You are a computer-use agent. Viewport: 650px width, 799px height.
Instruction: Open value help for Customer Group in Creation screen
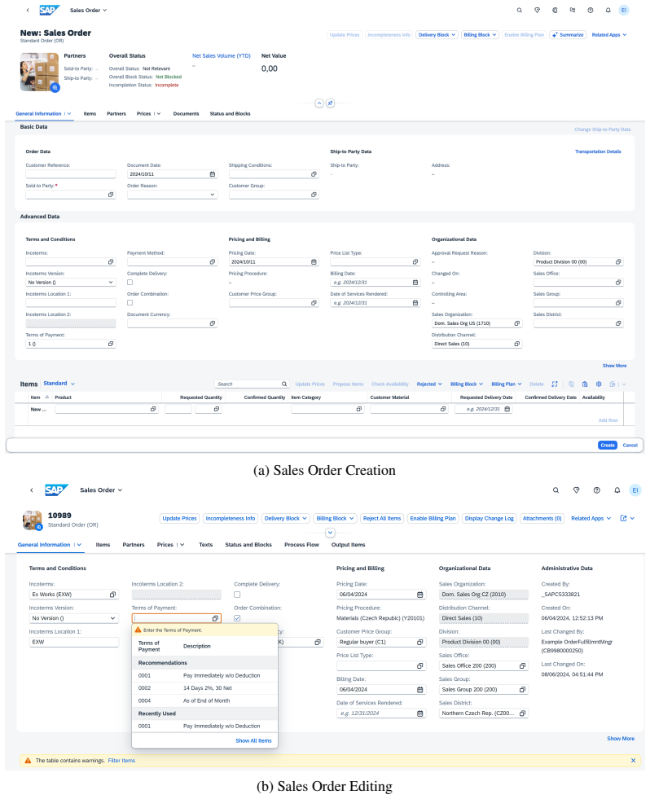click(x=314, y=195)
